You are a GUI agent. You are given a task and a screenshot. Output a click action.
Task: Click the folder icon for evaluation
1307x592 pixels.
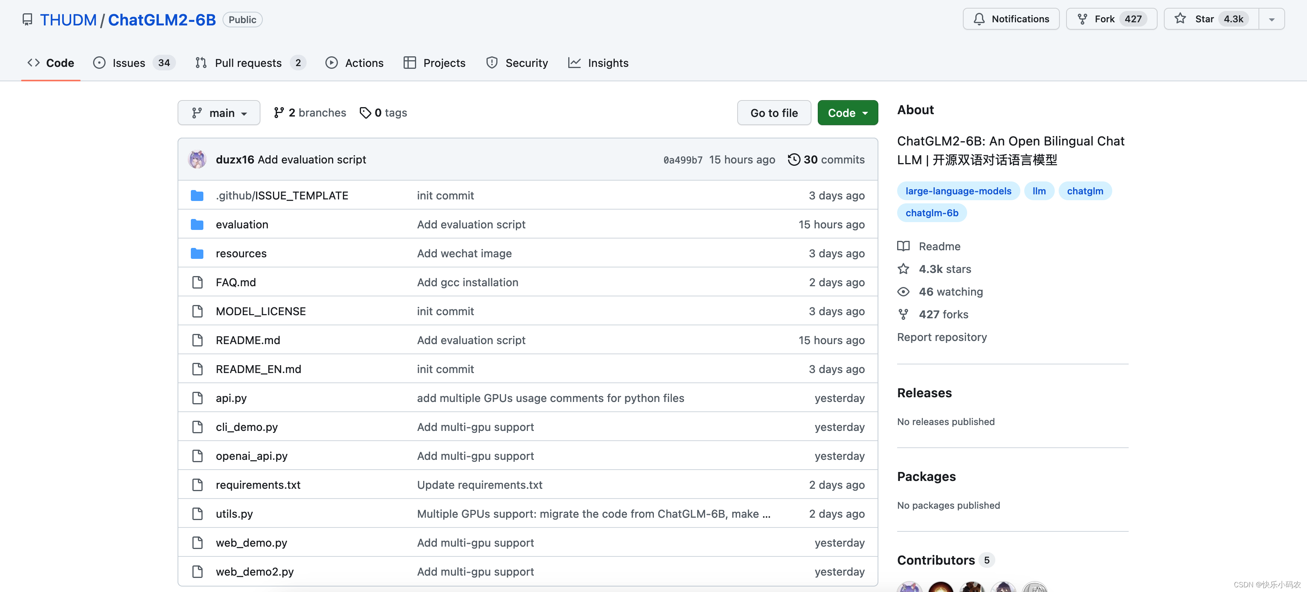[197, 225]
